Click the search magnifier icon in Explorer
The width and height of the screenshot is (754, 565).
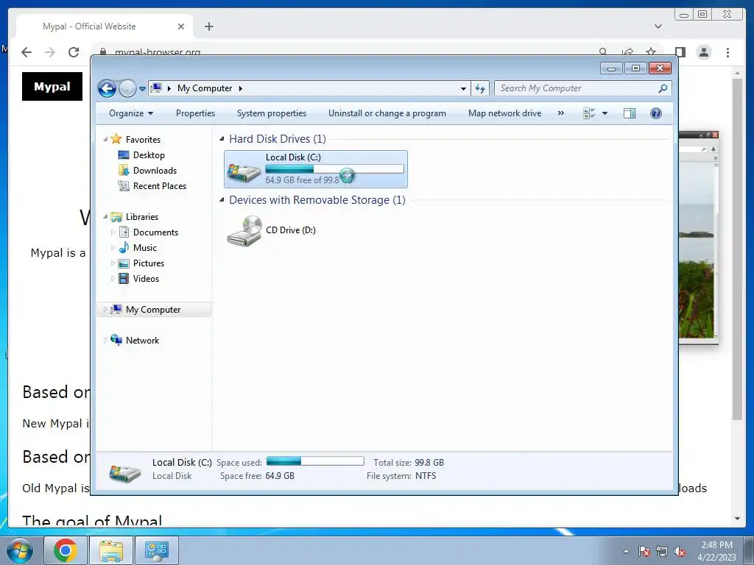tap(663, 88)
